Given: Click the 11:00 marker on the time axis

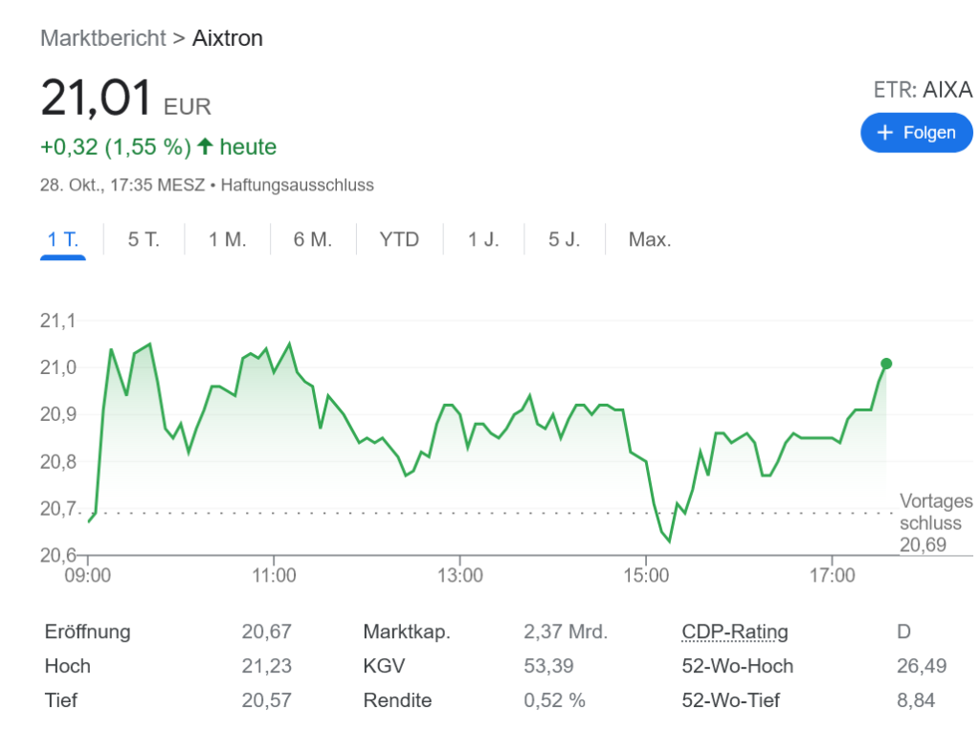Looking at the screenshot, I should [274, 576].
